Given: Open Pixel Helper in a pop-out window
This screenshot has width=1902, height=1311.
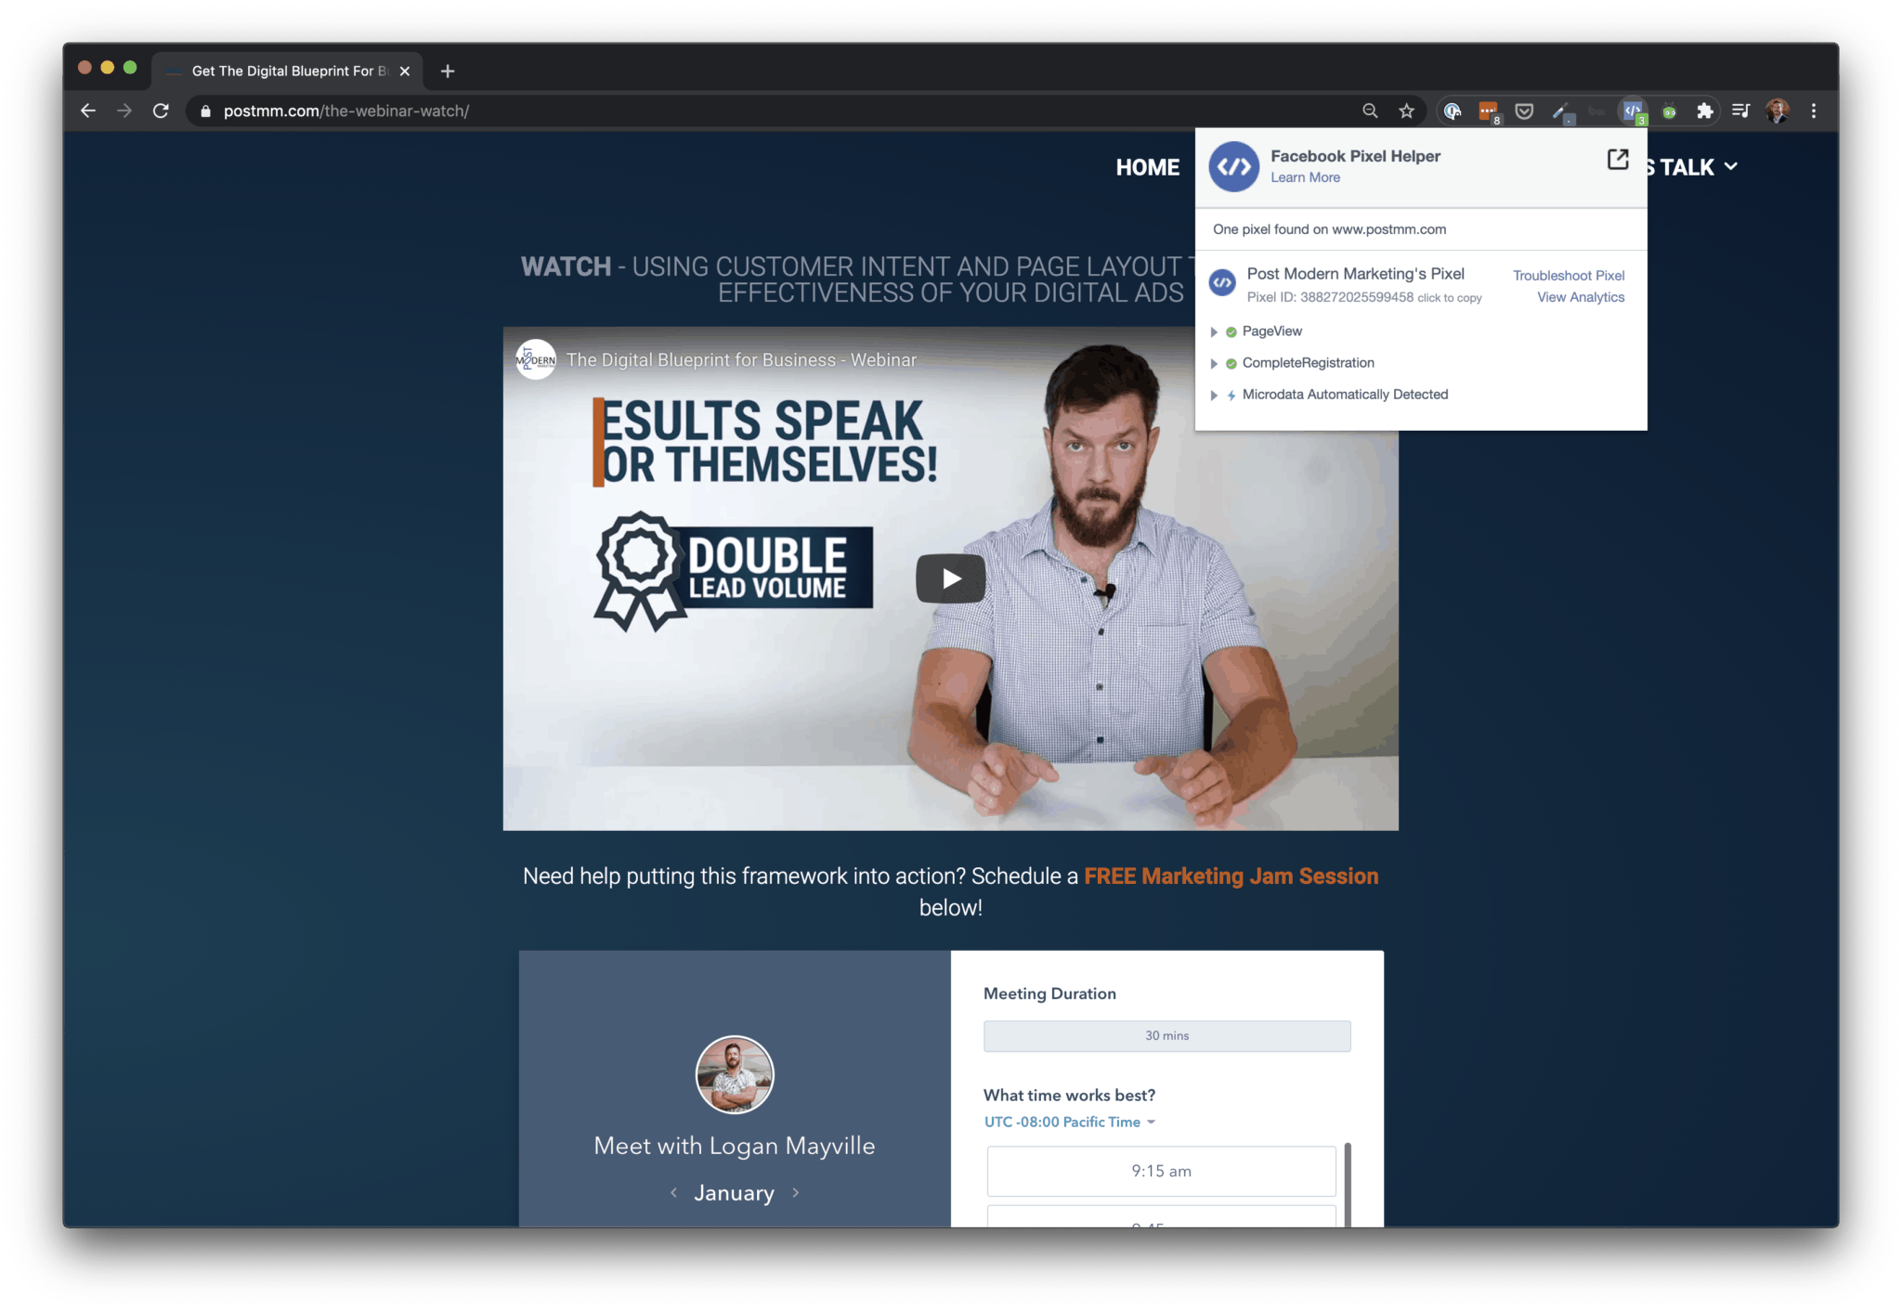Looking at the screenshot, I should pos(1618,159).
